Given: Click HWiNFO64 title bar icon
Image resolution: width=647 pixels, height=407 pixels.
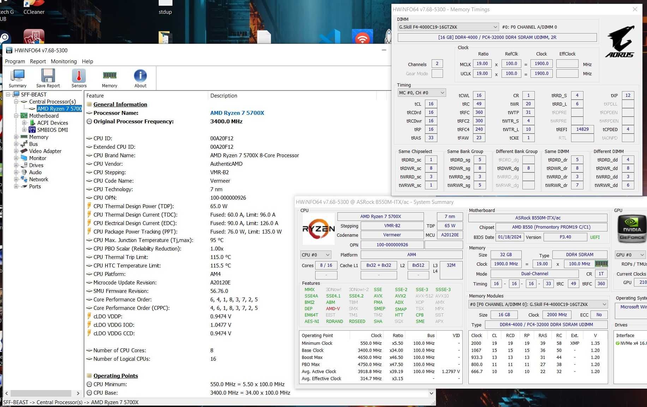Looking at the screenshot, I should tap(9, 51).
